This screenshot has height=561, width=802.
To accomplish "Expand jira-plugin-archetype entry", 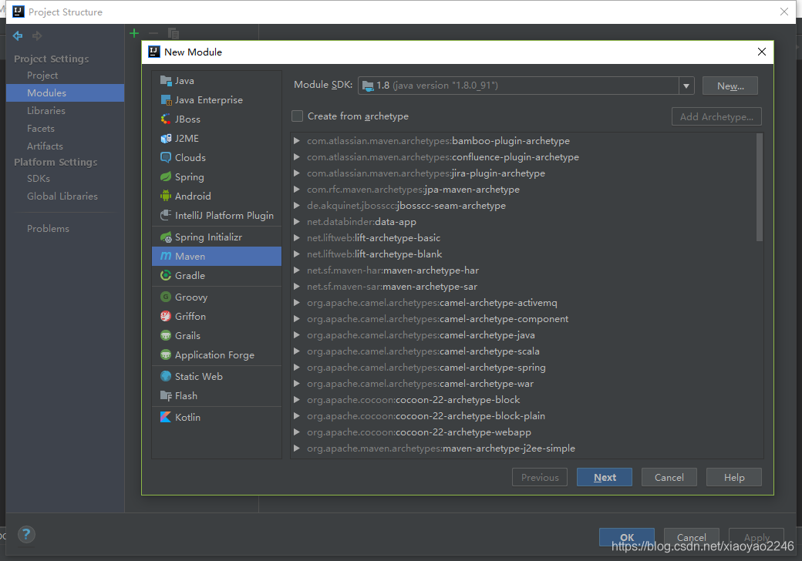I will (x=297, y=173).
